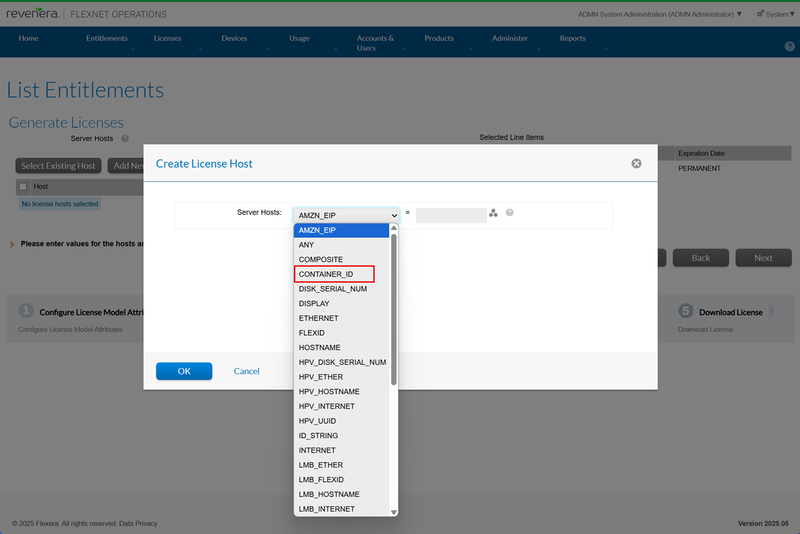The width and height of the screenshot is (800, 534).
Task: Click the help icon beside Server Hosts label
Action: (x=125, y=139)
